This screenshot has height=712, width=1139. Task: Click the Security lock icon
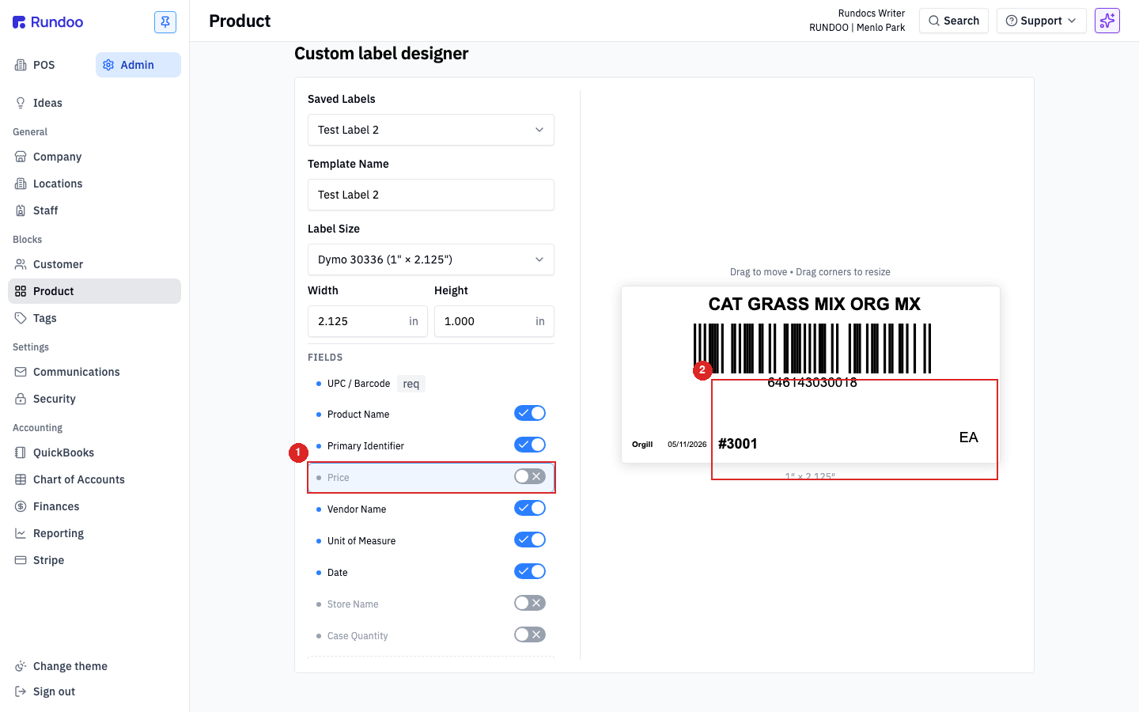pos(21,399)
